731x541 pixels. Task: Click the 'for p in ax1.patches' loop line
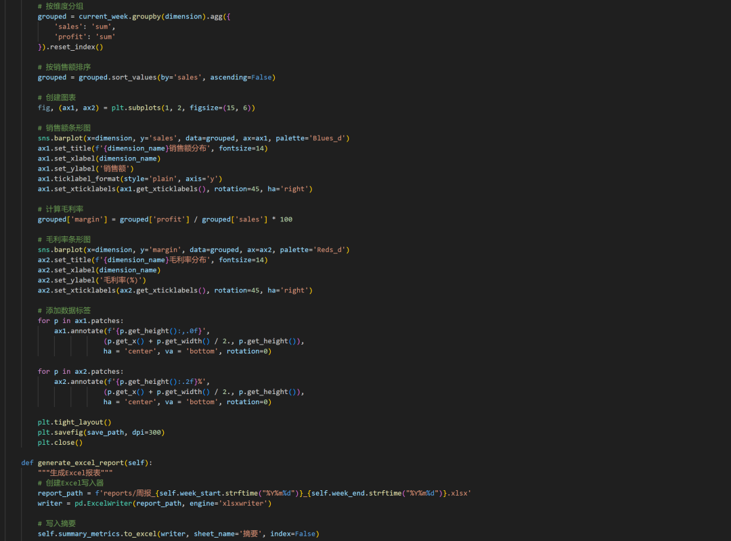(x=81, y=321)
